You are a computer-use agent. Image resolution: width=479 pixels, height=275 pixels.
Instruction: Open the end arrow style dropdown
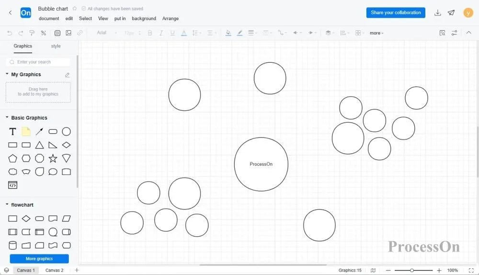312,33
